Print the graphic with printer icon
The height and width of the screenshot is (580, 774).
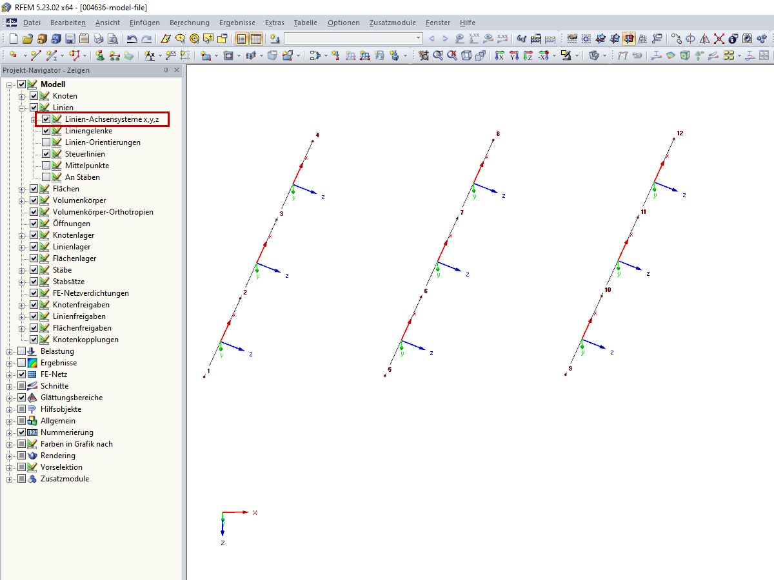pos(98,39)
